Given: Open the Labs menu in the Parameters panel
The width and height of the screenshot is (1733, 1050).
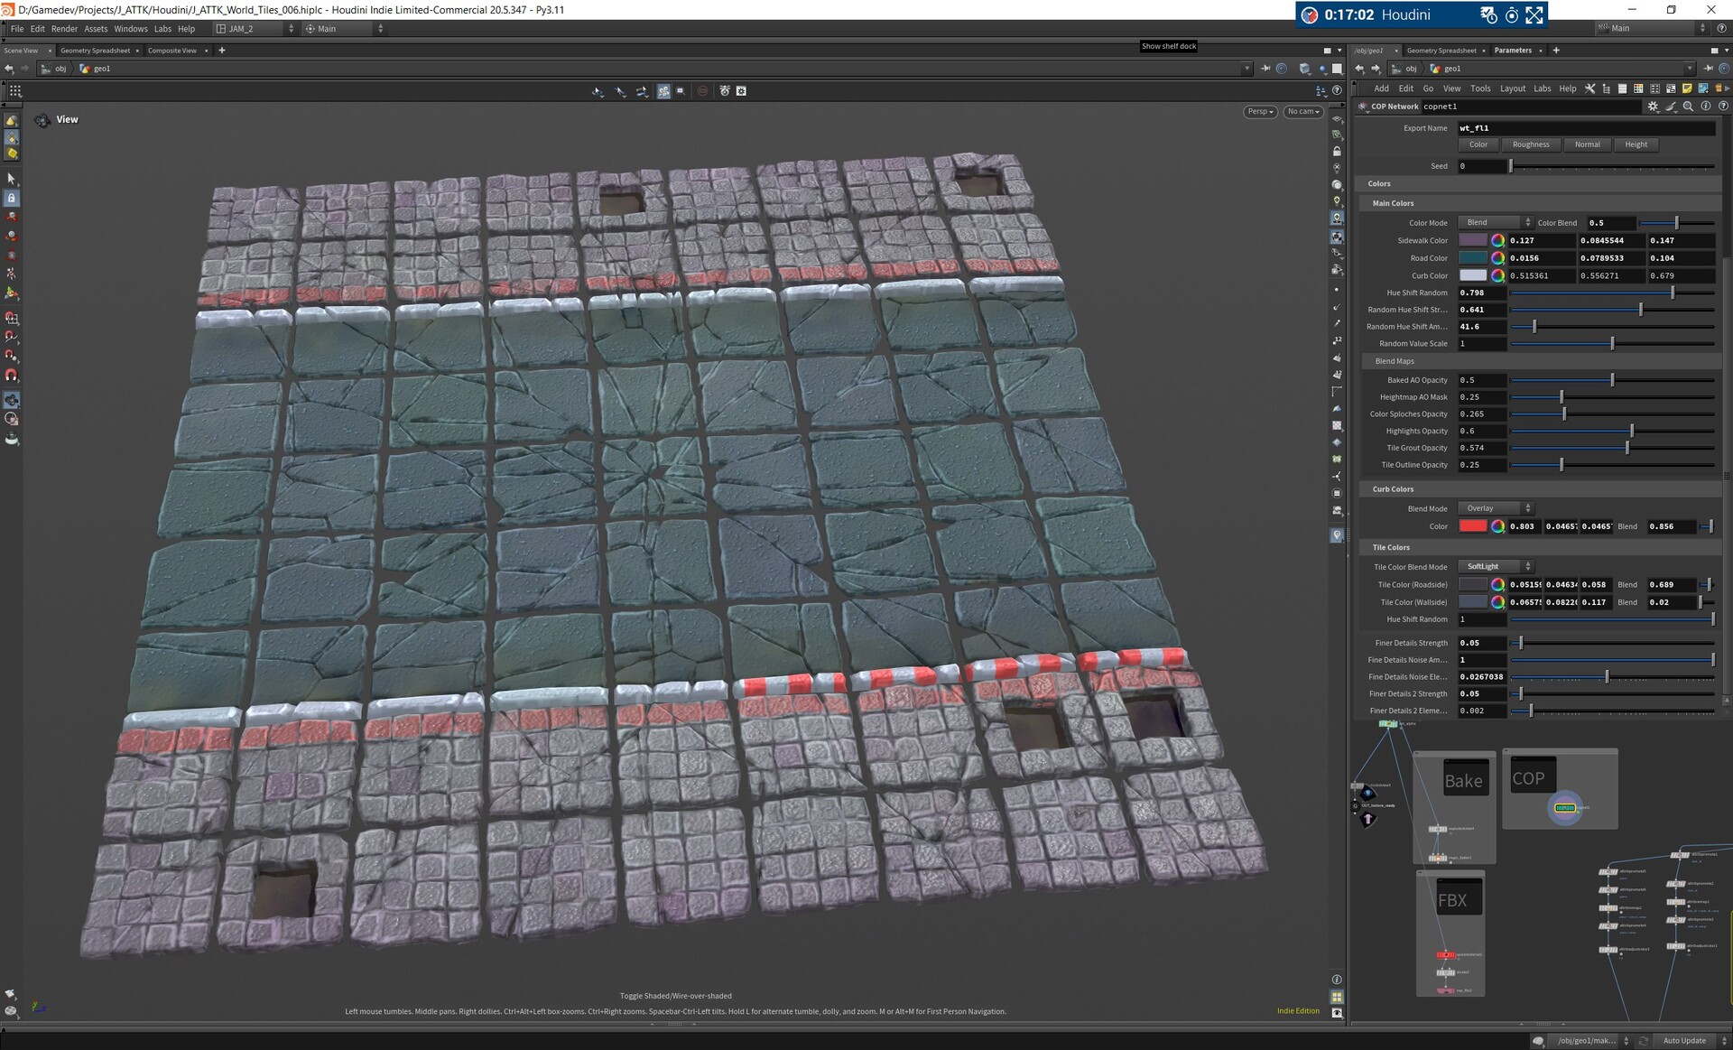Looking at the screenshot, I should pyautogui.click(x=1543, y=88).
